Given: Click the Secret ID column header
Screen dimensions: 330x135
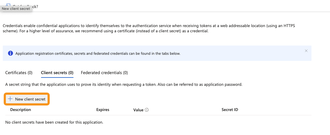Looking at the screenshot, I should click(230, 110).
